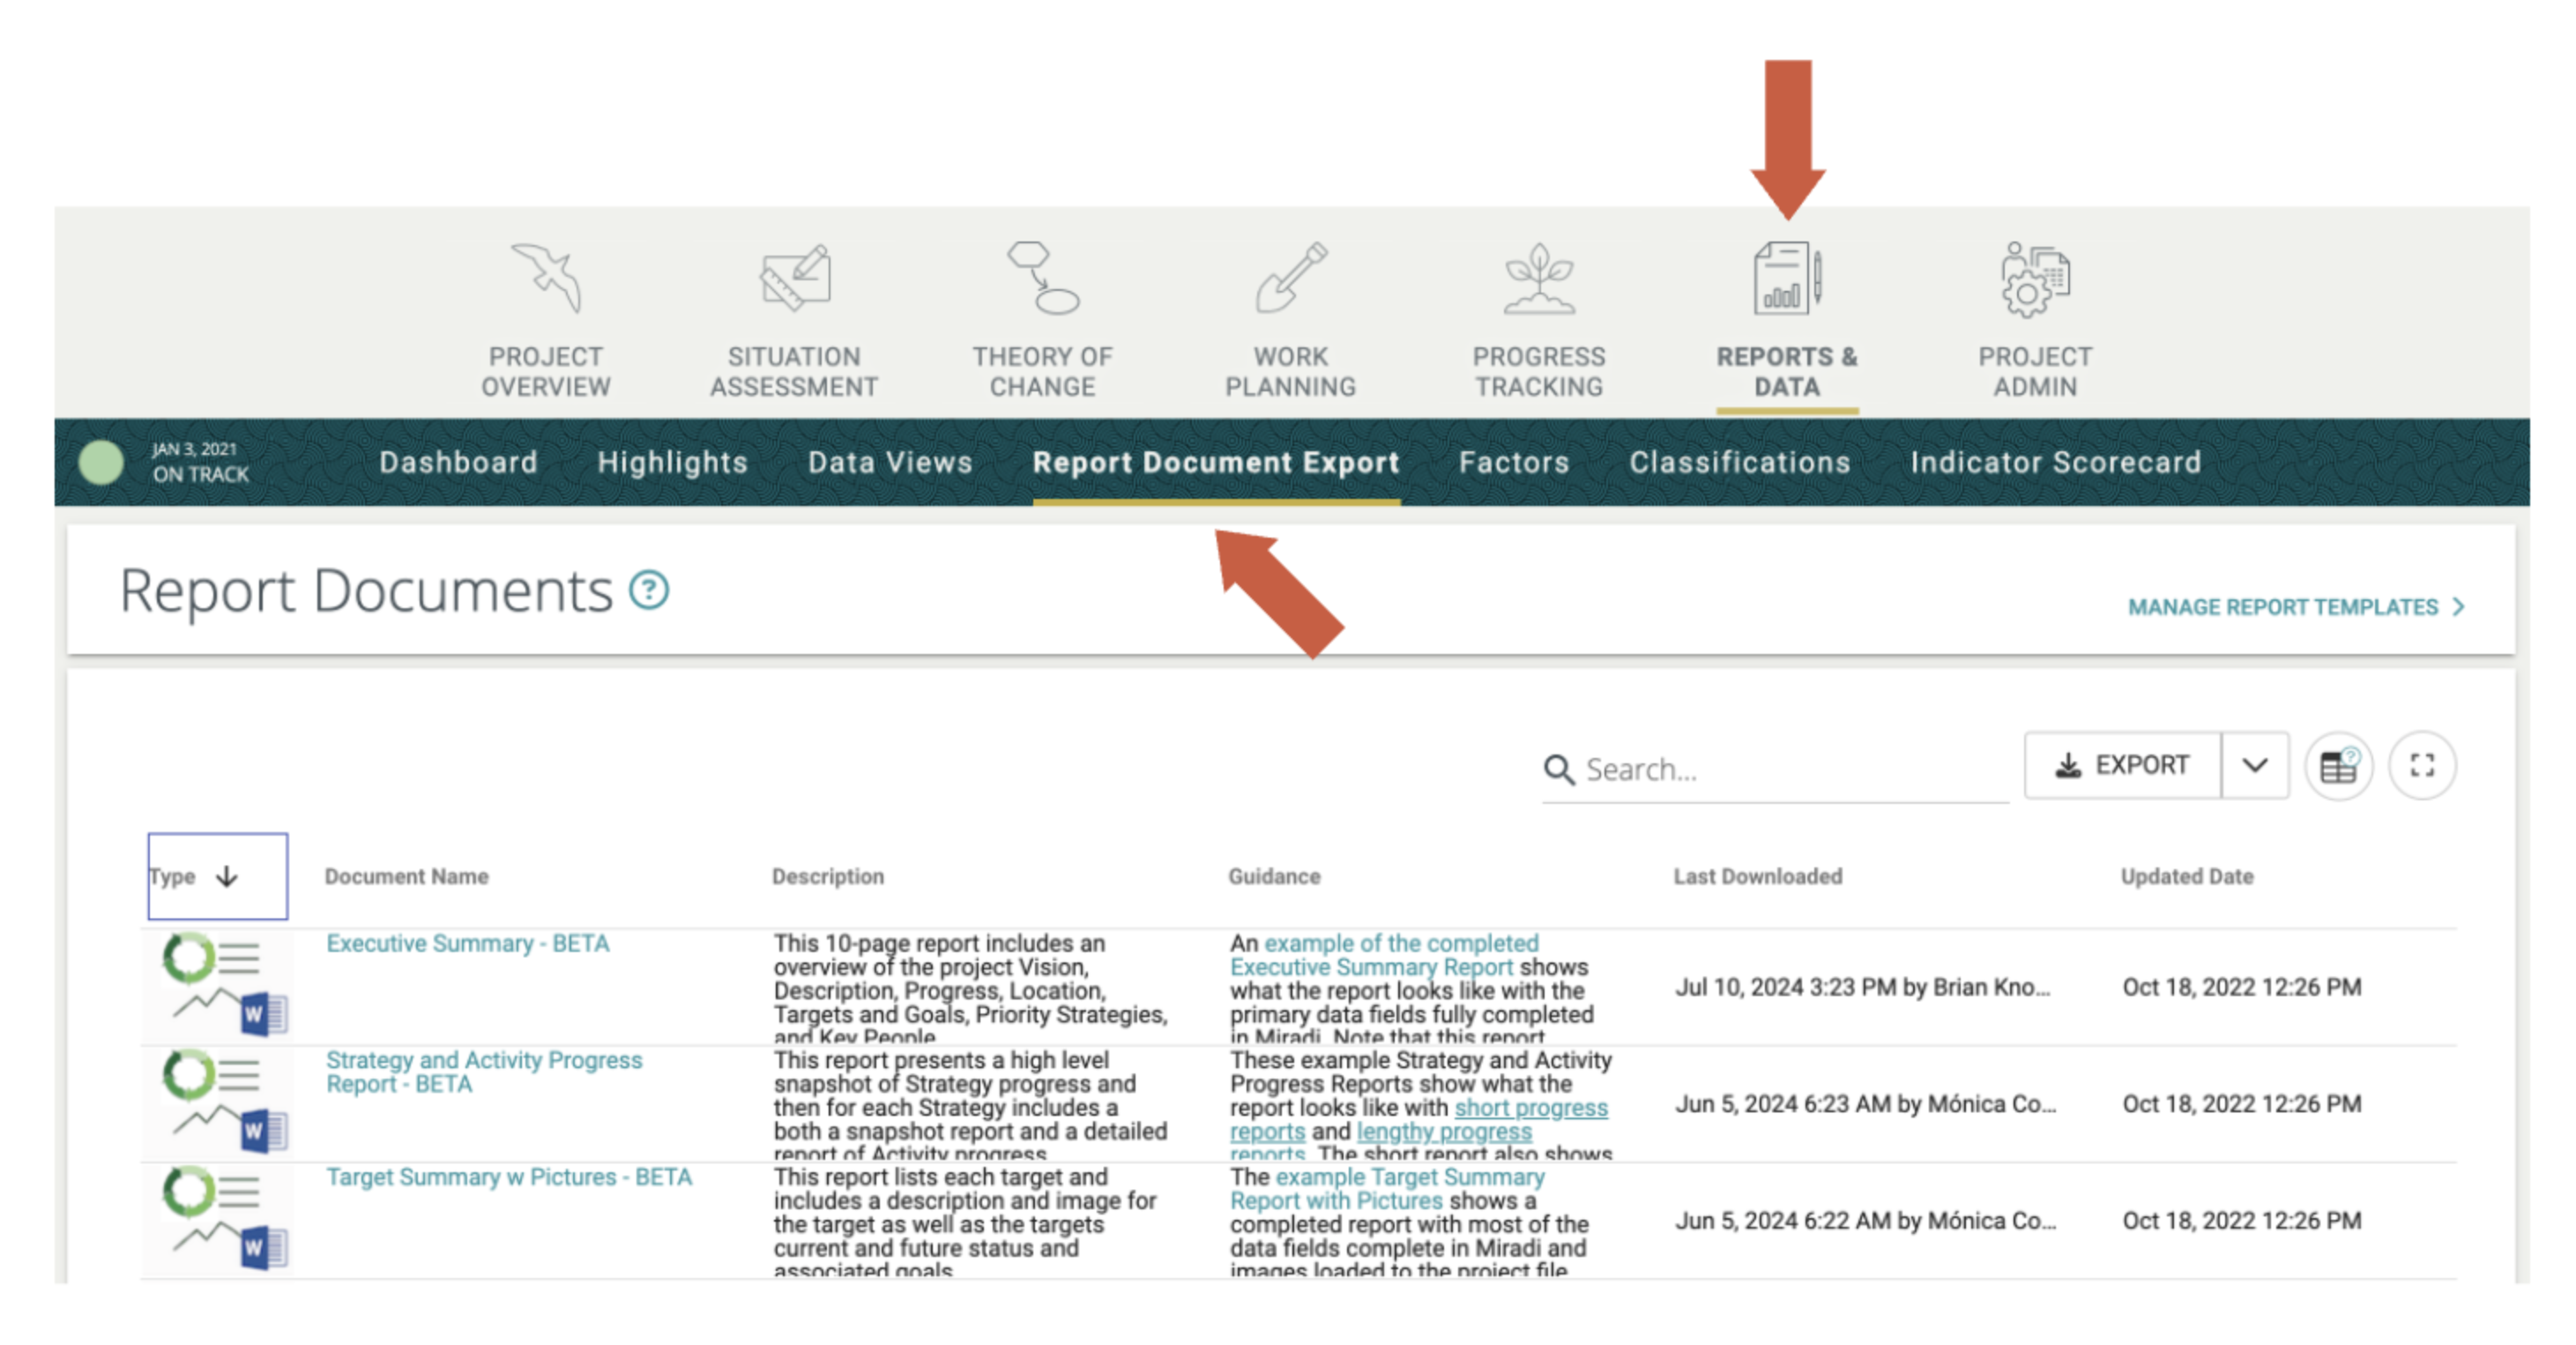This screenshot has height=1345, width=2576.
Task: Switch to the Indicator Scorecard tab
Action: coord(2056,462)
